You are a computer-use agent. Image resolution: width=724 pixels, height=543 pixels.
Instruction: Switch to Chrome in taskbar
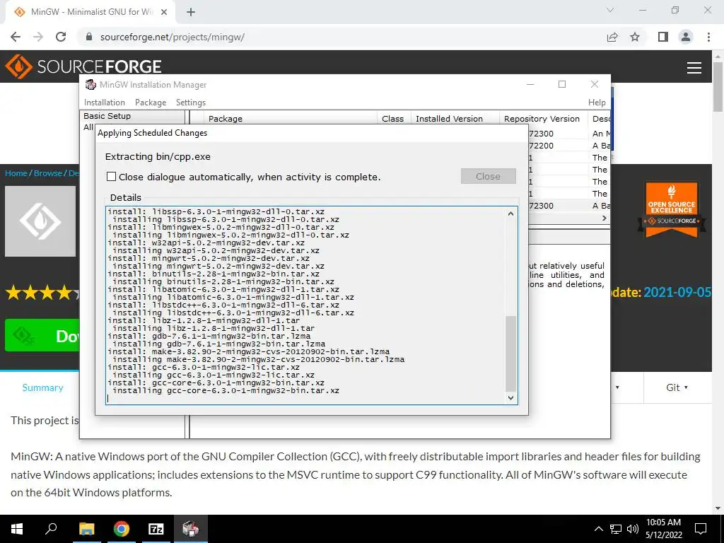(x=122, y=529)
